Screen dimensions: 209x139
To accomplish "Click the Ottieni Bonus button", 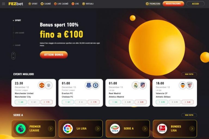I will (54, 55).
